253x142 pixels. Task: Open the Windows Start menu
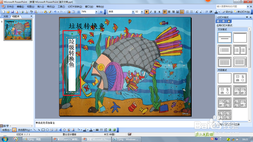coord(5,139)
